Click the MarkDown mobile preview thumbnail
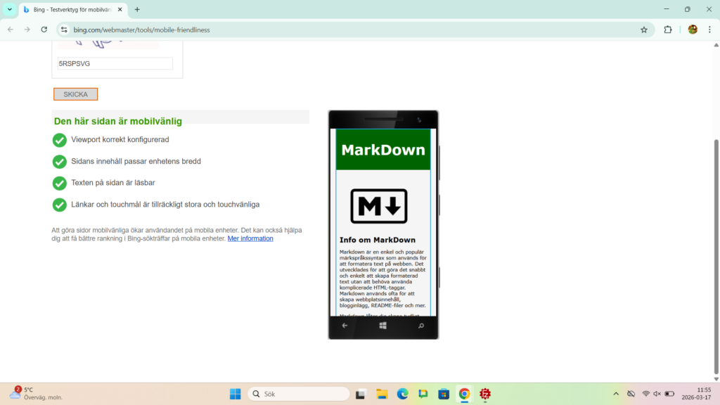Viewport: 720px width, 405px height. [383, 224]
